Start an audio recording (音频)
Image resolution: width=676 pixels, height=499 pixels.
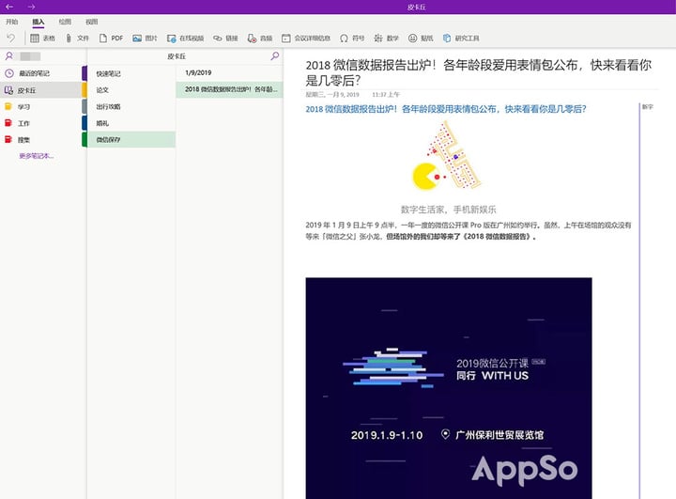click(260, 38)
